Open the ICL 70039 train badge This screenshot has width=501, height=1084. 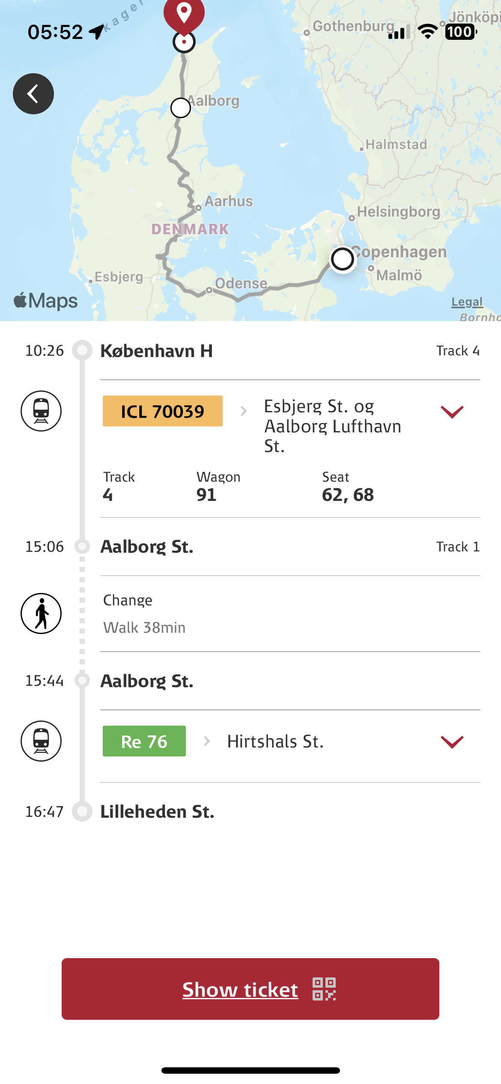(x=163, y=411)
